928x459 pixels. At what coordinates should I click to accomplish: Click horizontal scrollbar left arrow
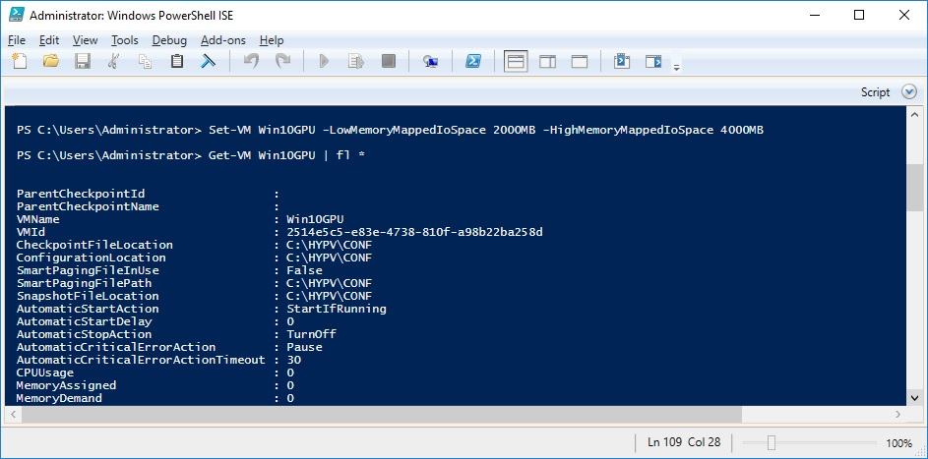[13, 414]
